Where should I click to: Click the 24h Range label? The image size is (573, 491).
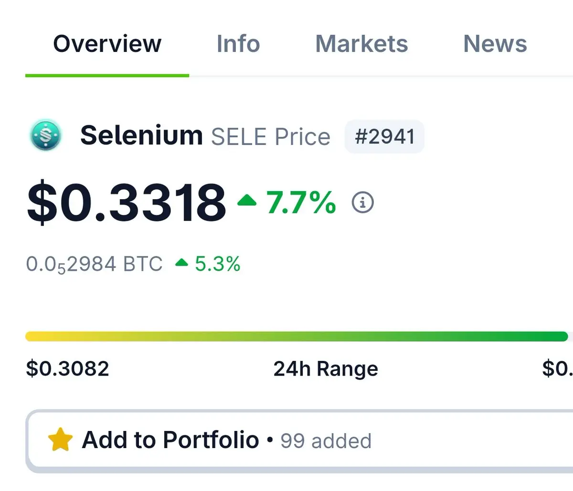point(326,369)
